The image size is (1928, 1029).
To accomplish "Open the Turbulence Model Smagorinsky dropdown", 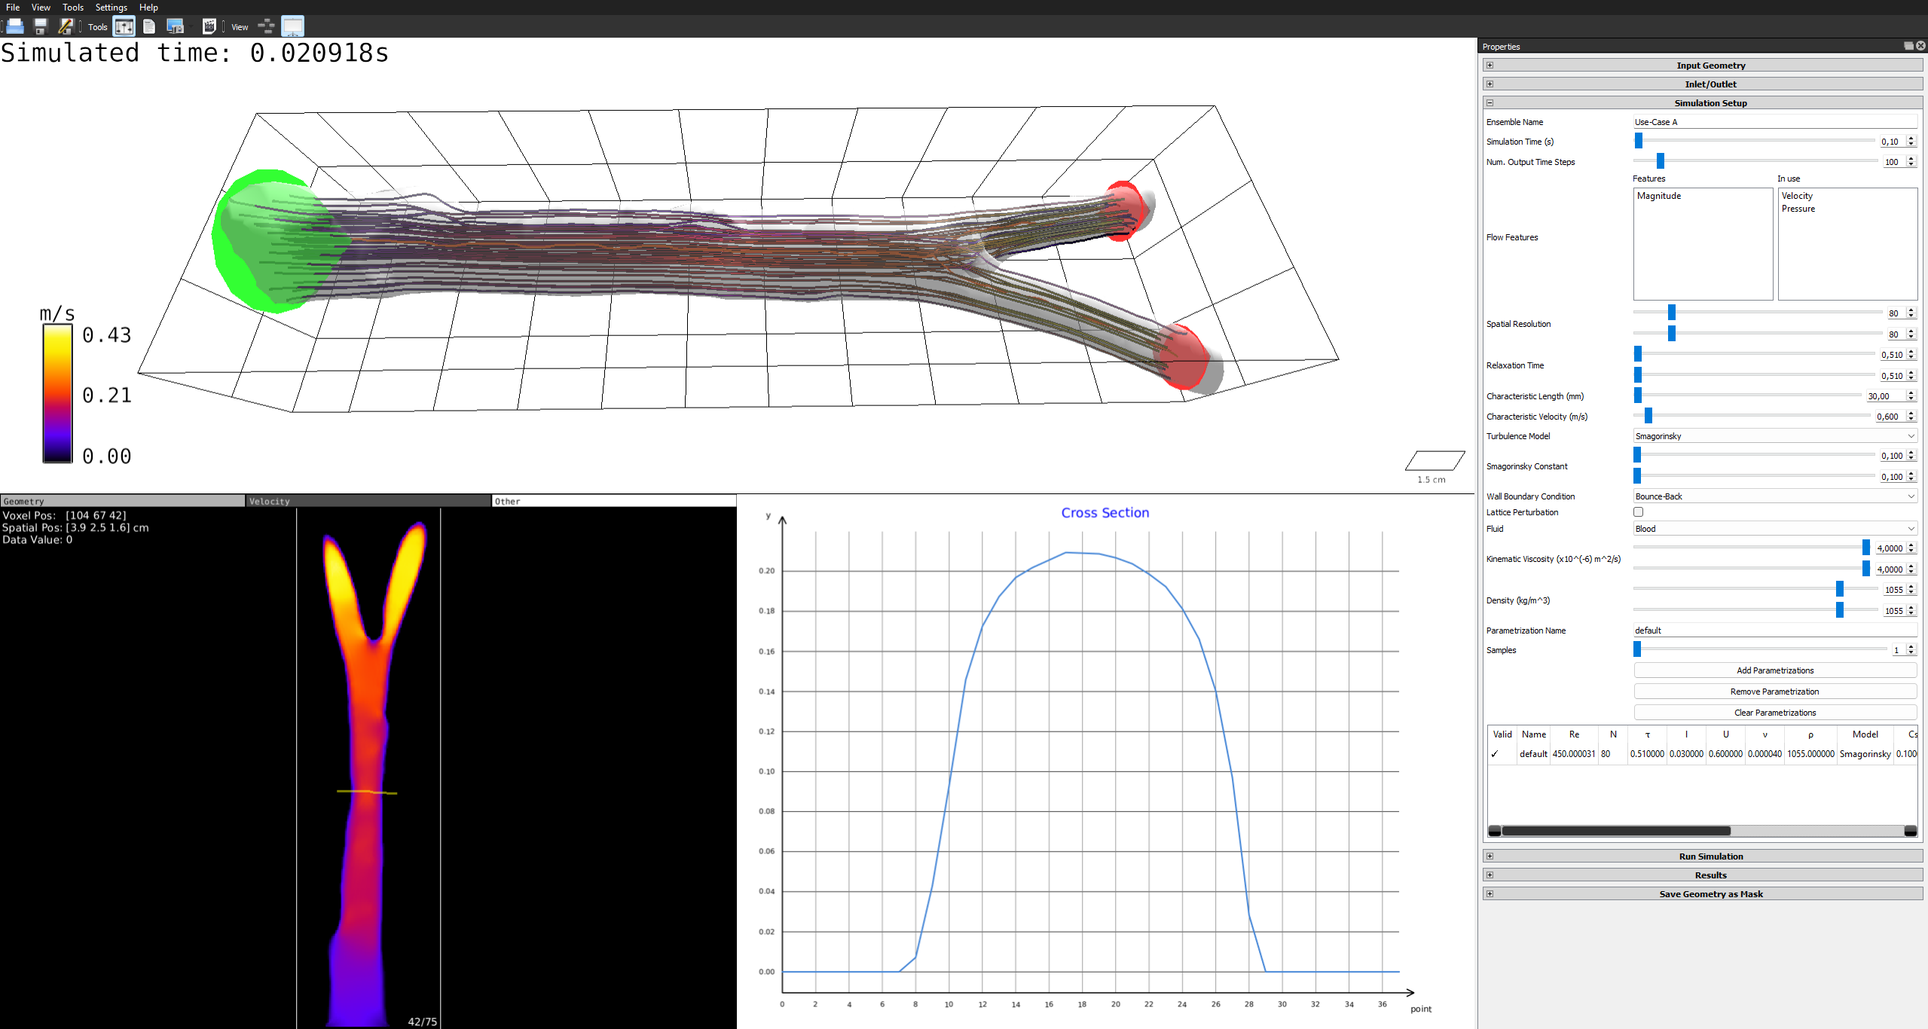I will click(1774, 436).
